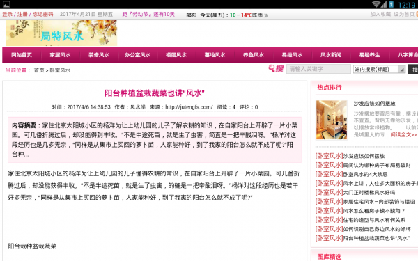Click the 热点排行 section heading

point(330,88)
